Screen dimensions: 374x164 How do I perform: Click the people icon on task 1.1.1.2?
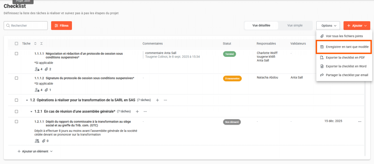[x=37, y=90]
